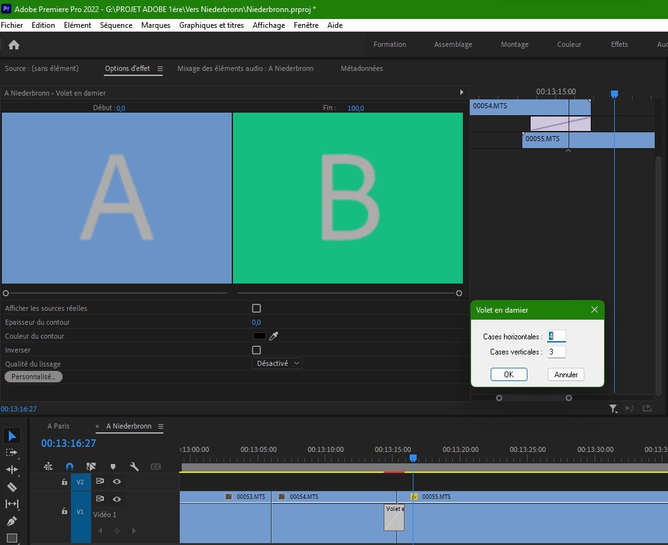The image size is (668, 545).
Task: Open 'Qualité du lissage' dropdown
Action: [x=277, y=363]
